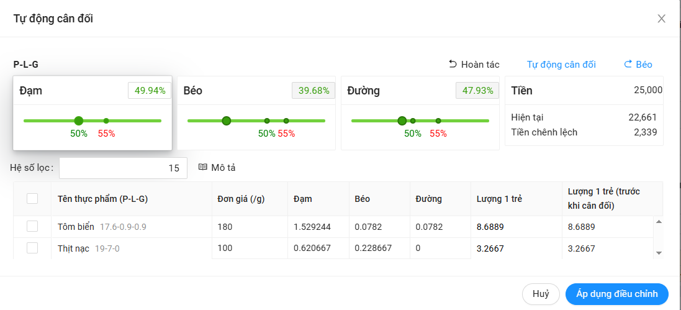Check the Thịt nạc row checkbox
The image size is (681, 310).
coord(32,248)
